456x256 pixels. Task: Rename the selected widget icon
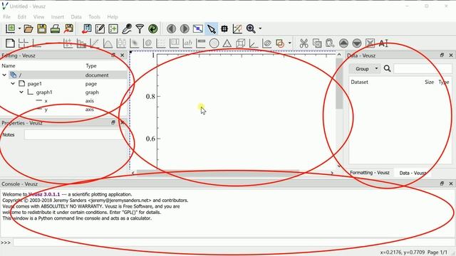pos(383,43)
